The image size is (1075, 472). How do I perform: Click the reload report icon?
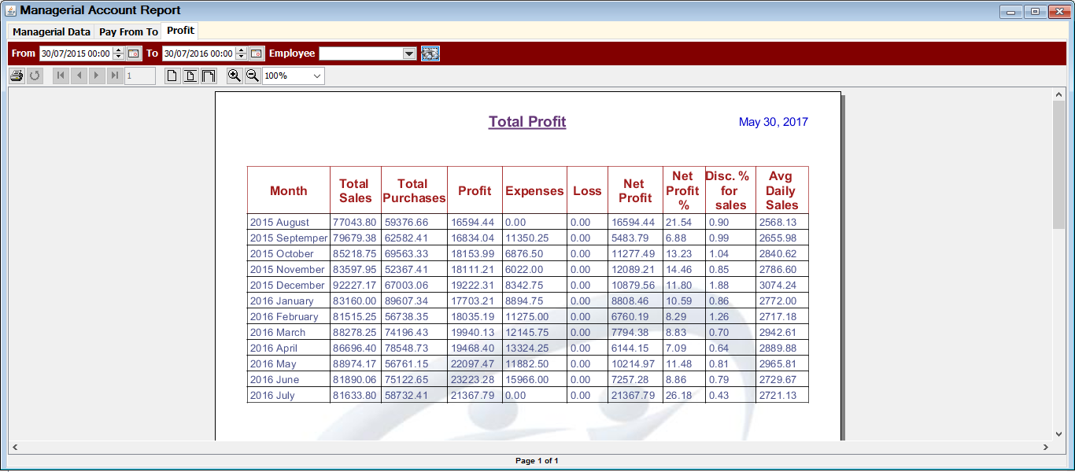(x=35, y=76)
